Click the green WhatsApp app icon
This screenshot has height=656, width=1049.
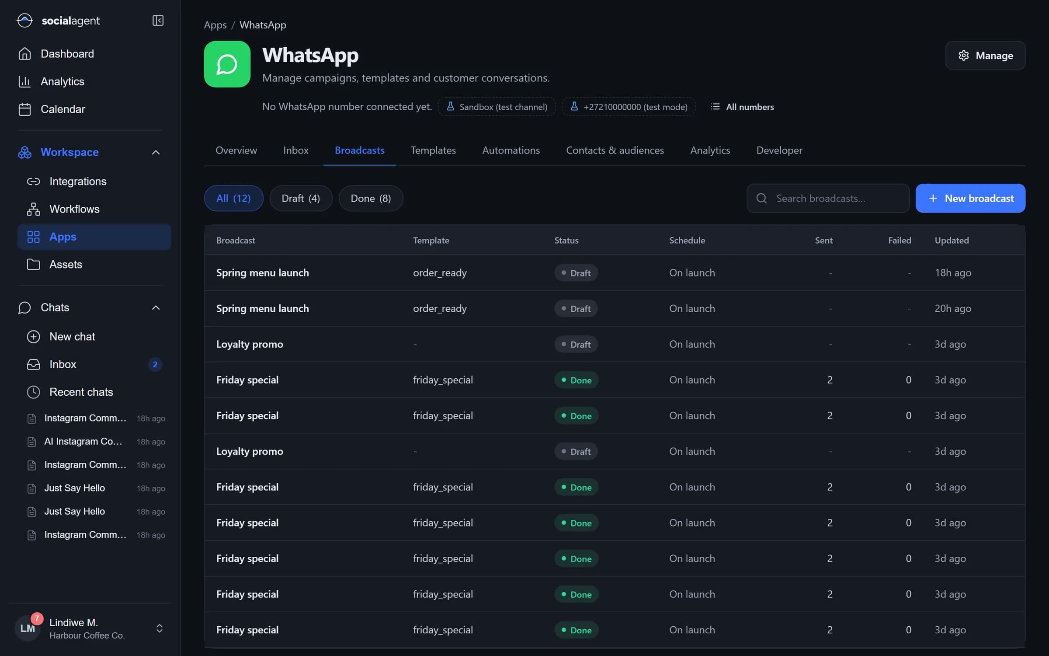[x=227, y=64]
